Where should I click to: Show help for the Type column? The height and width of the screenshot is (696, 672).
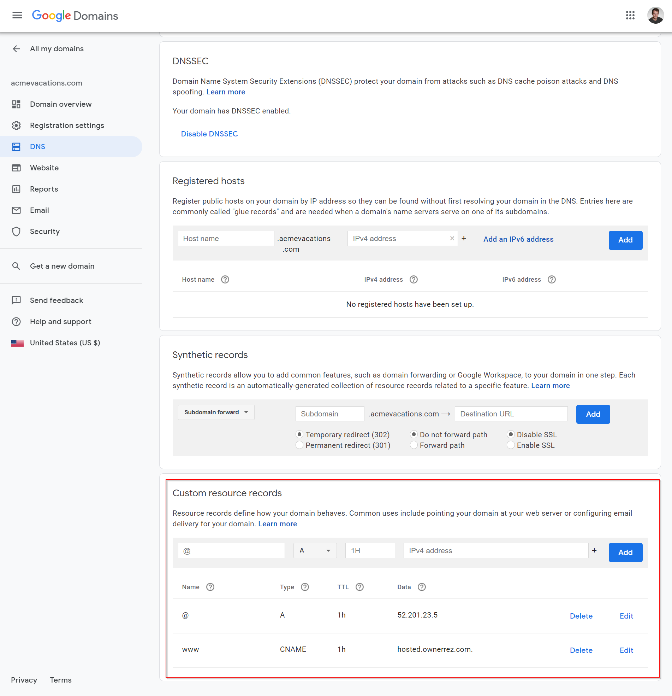pos(305,587)
